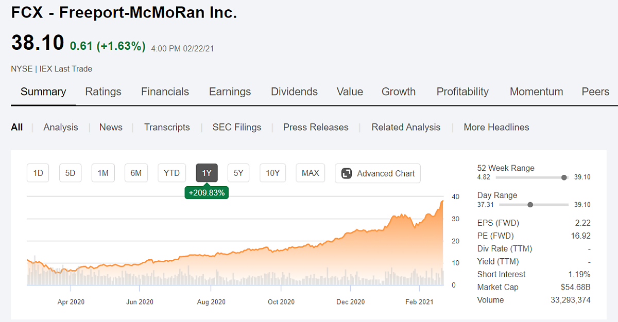Set chart range to 1M

[x=103, y=173]
